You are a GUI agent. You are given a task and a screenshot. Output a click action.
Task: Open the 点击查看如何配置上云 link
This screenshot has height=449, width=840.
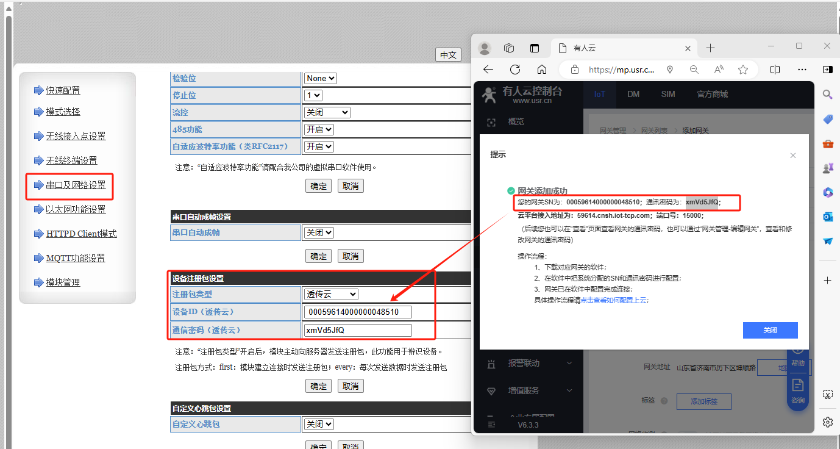pyautogui.click(x=613, y=300)
